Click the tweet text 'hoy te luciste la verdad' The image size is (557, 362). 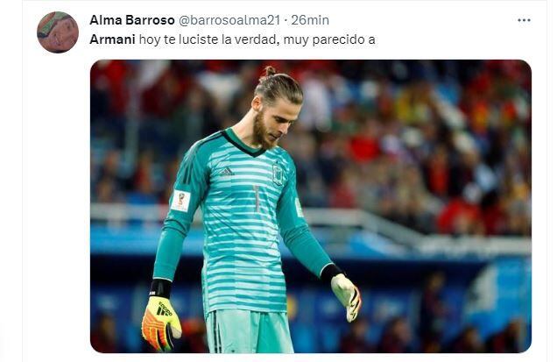pos(206,39)
